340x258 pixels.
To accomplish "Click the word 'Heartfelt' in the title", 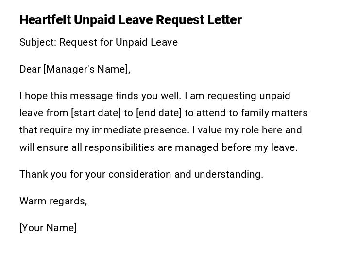I will click(x=45, y=20).
